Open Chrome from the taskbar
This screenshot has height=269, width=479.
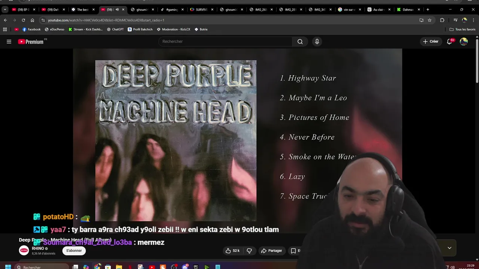[x=97, y=267]
